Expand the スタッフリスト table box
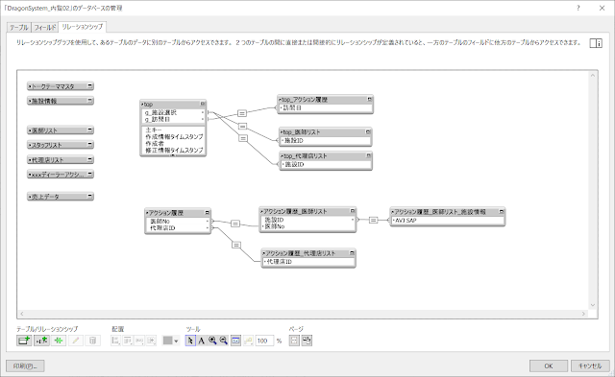Viewport: 615px width, 377px height. point(89,145)
